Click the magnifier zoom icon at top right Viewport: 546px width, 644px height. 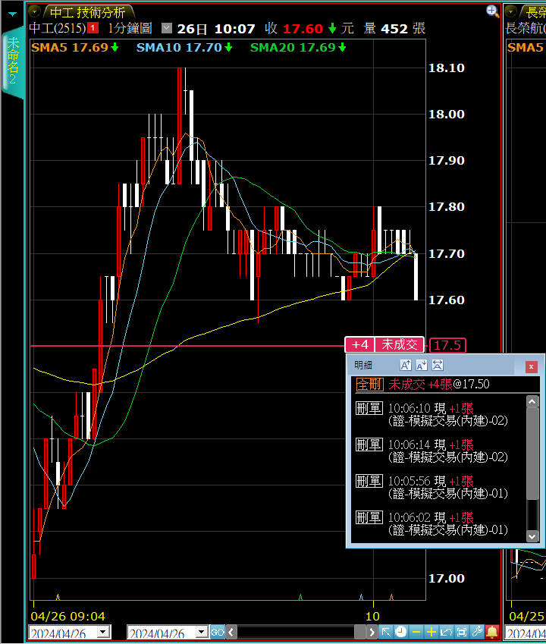tap(492, 11)
